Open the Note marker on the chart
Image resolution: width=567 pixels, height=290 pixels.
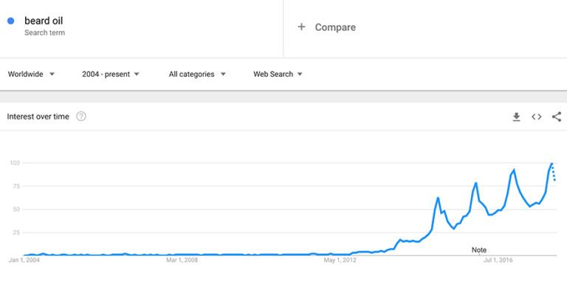click(478, 250)
